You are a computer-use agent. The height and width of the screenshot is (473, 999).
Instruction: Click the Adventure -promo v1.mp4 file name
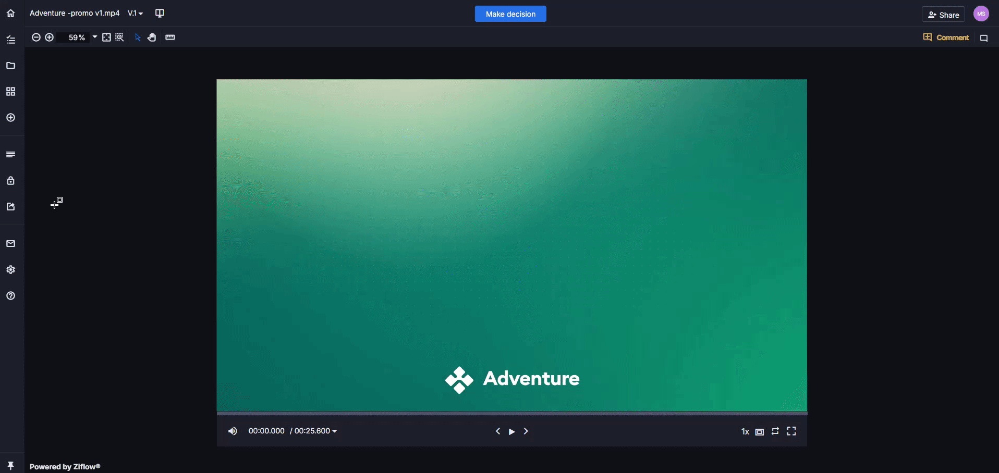75,13
